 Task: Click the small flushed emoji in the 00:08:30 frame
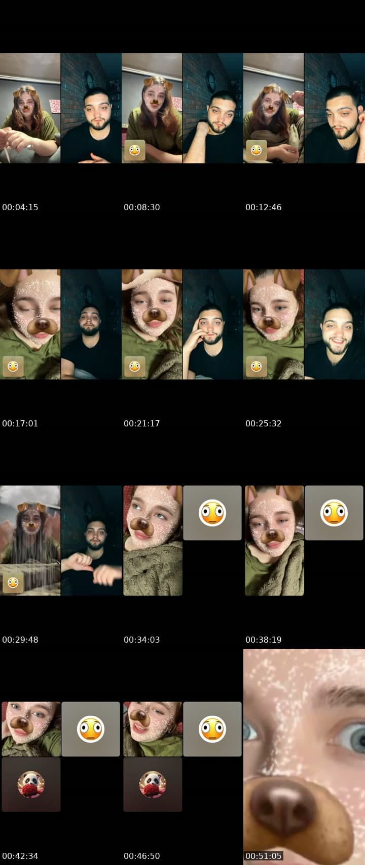click(134, 151)
